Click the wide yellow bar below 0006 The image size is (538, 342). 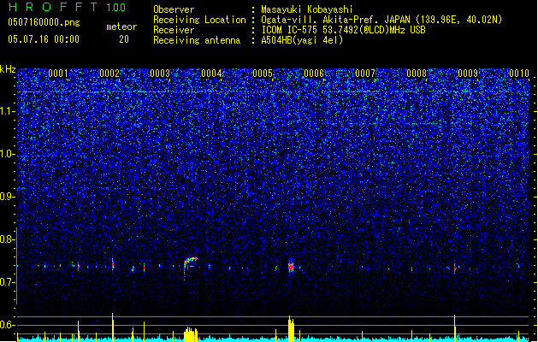(x=292, y=328)
